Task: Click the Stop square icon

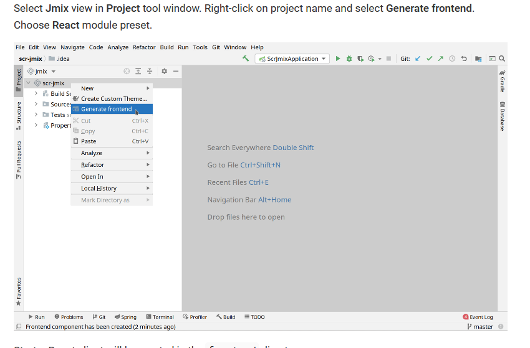Action: (x=388, y=59)
